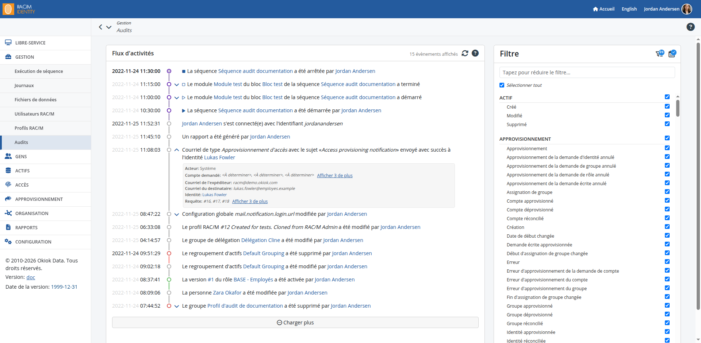This screenshot has width=701, height=343.
Task: Click the filter search input field
Action: click(x=587, y=73)
